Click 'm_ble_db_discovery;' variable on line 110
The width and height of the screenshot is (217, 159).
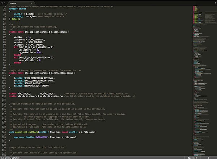click(52, 96)
